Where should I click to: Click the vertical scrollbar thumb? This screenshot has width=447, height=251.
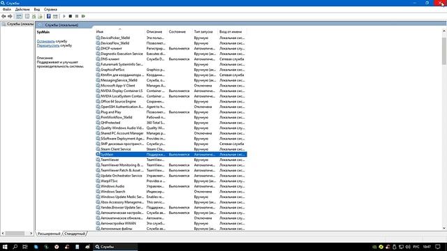pyautogui.click(x=444, y=51)
